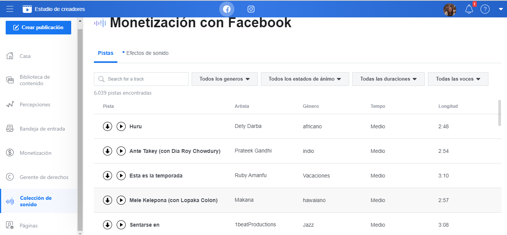Click the Creator Studio logo icon
507x235 pixels.
point(27,9)
